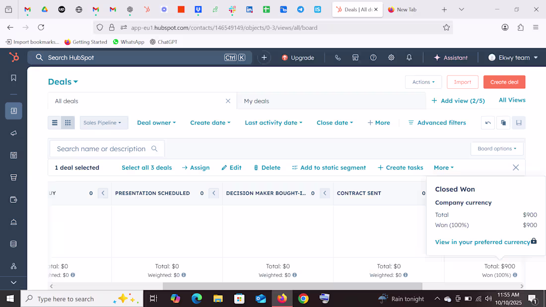The height and width of the screenshot is (307, 546).
Task: Click Edit for the selected deal
Action: point(231,168)
